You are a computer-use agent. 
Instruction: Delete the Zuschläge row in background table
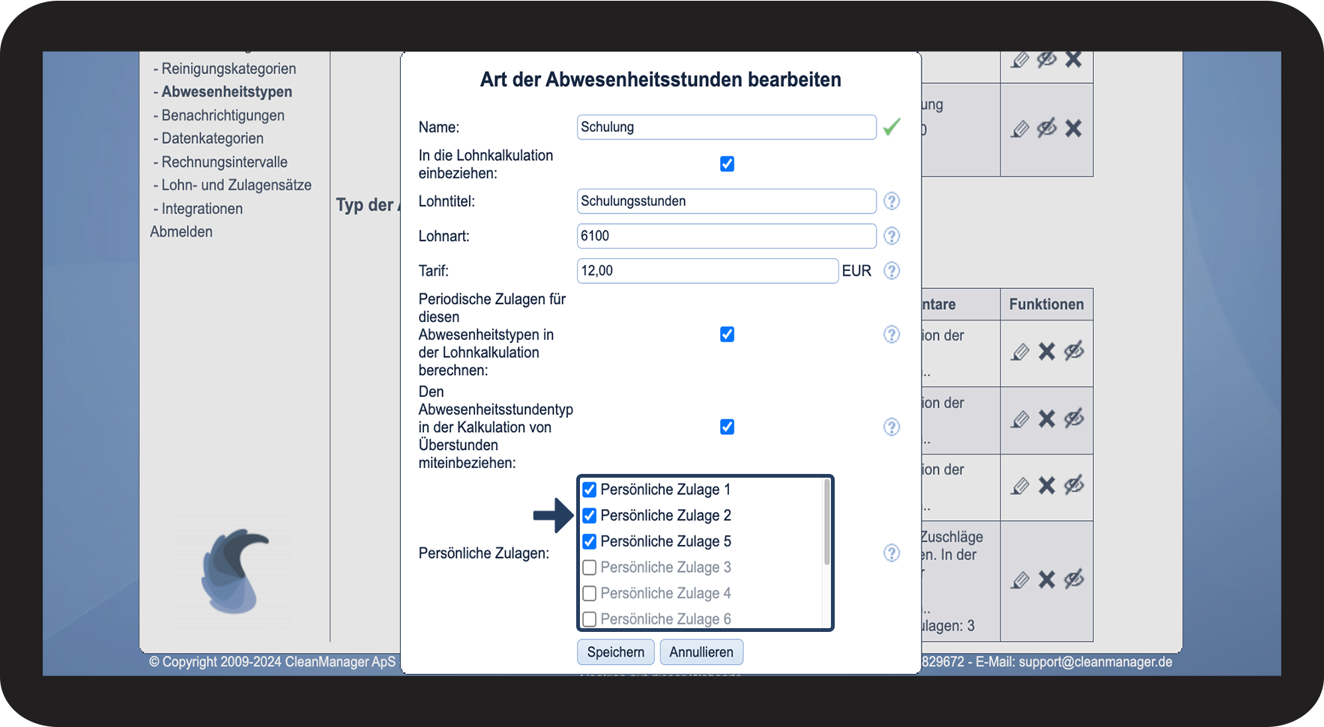[x=1047, y=580]
